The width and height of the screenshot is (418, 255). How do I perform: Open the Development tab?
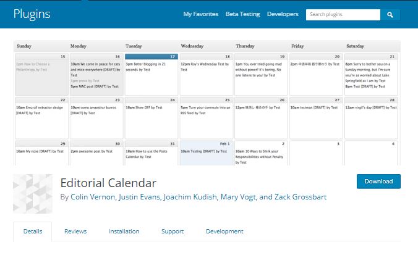click(x=224, y=232)
